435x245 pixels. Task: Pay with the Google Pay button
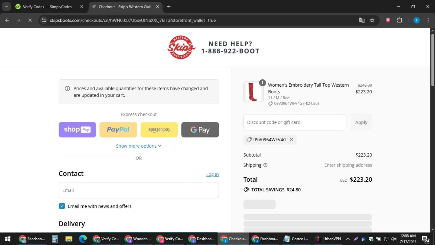(200, 130)
